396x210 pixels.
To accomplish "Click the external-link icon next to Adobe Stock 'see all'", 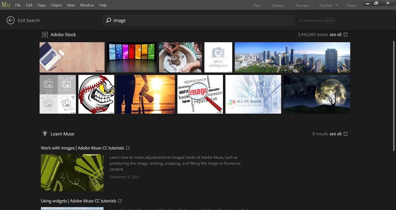I will point(345,34).
